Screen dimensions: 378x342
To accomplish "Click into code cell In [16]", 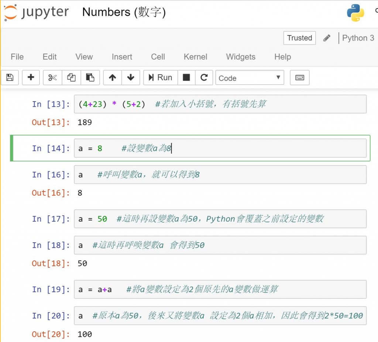I will [x=220, y=175].
